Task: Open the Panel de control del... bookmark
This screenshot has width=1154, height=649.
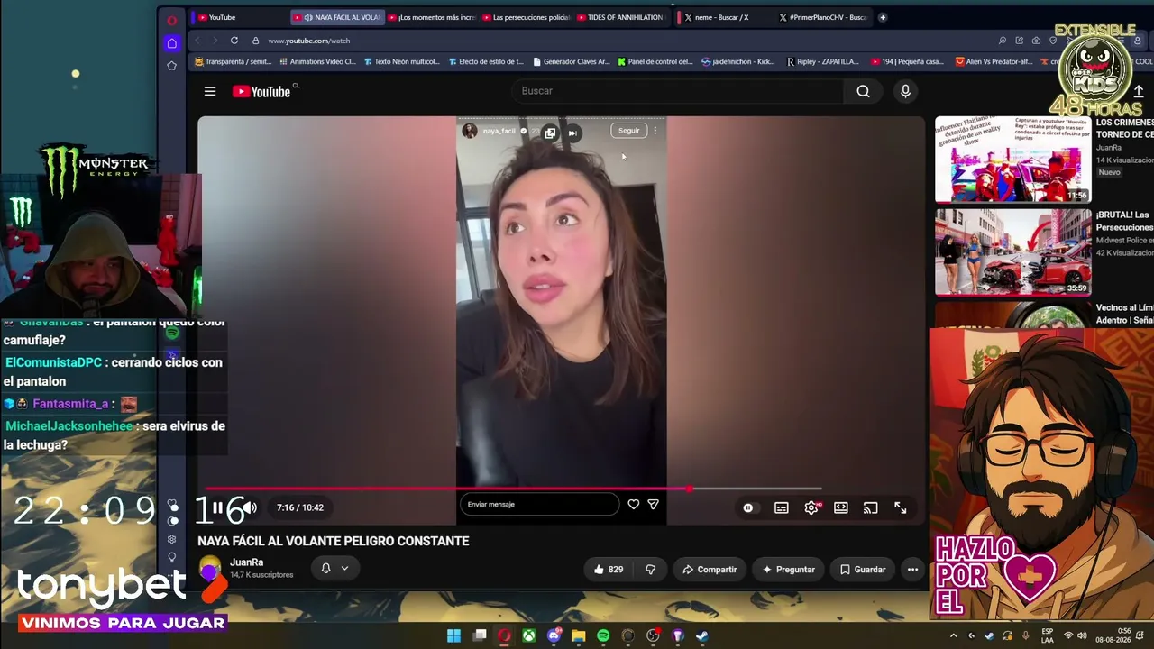Action: point(655,62)
